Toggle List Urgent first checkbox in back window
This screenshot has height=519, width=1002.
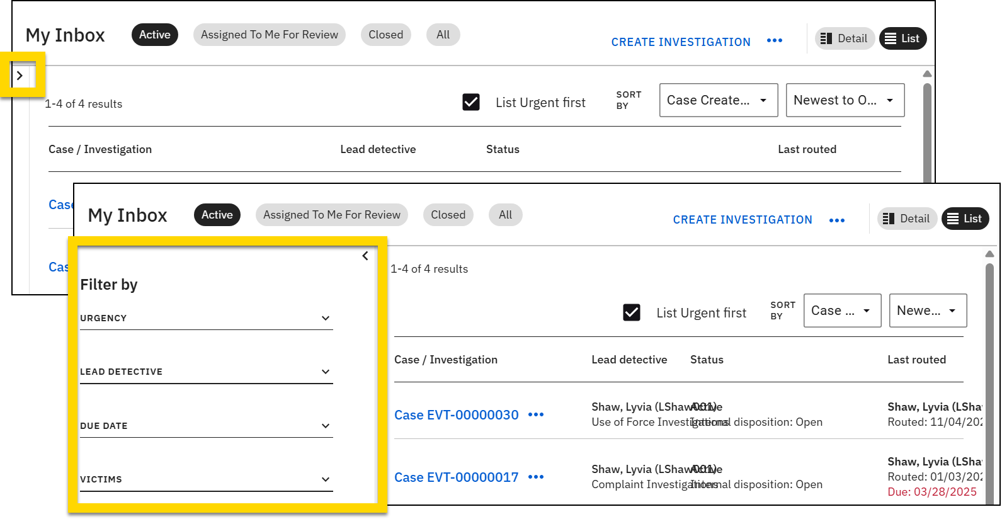click(471, 102)
